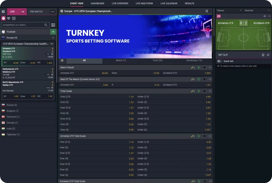Select the Match (7) markets tab
272x183 pixels.
121,61
